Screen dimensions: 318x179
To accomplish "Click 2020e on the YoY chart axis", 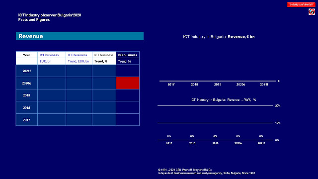I will [238, 143].
